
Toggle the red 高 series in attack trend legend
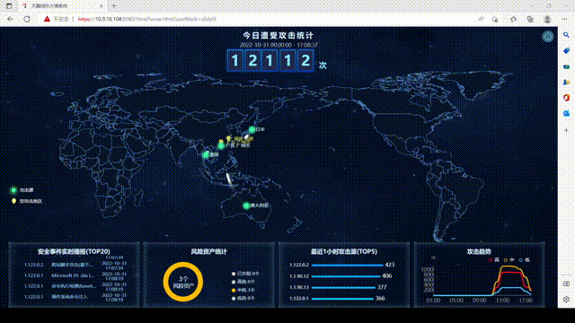[x=493, y=259]
